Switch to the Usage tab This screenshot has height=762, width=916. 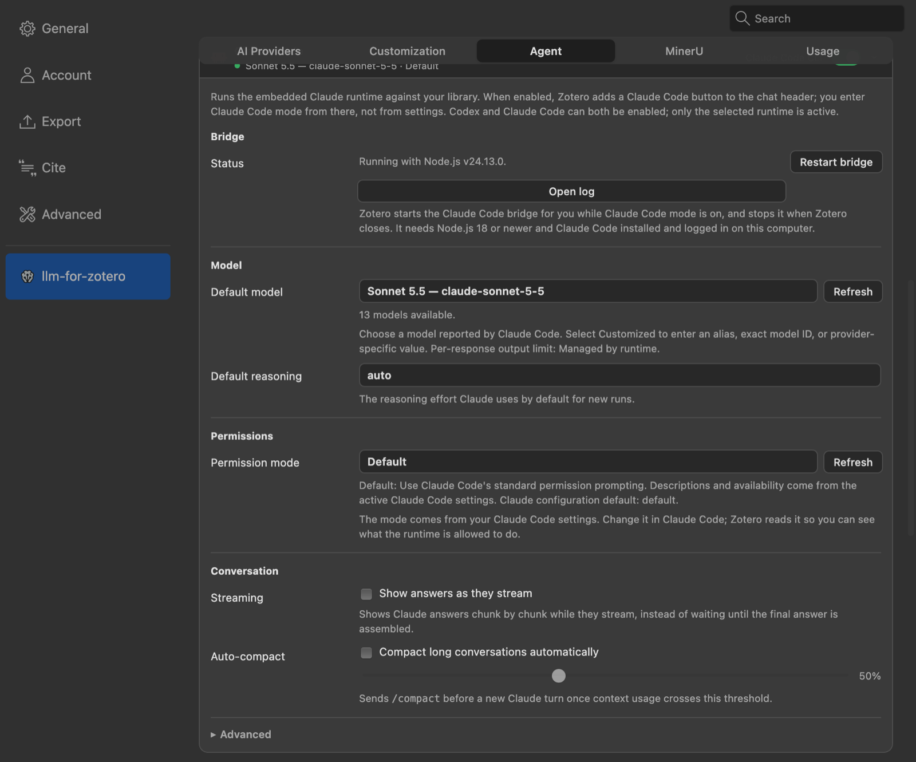[823, 51]
